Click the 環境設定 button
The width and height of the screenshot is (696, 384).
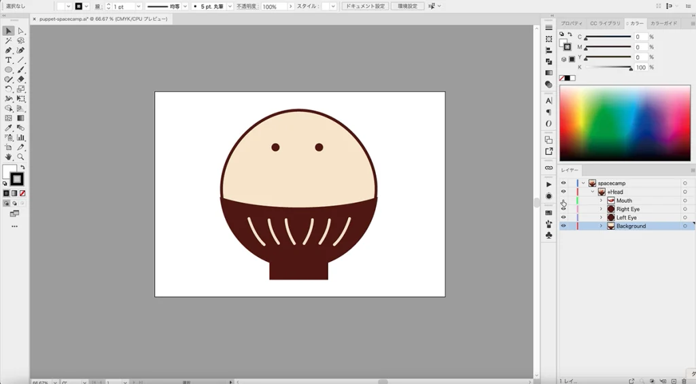pyautogui.click(x=407, y=6)
